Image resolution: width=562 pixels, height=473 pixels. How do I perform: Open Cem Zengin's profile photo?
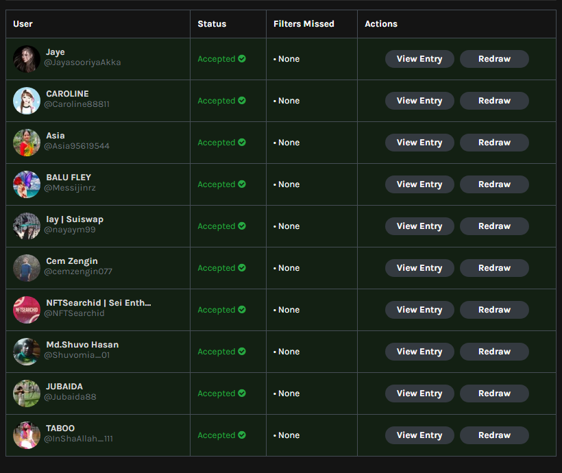(27, 268)
